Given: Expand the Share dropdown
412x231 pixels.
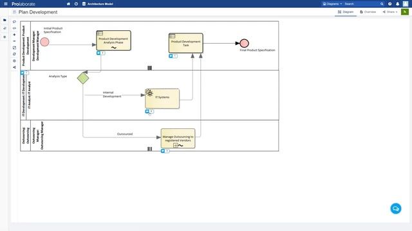Looking at the screenshot, I should (390, 12).
